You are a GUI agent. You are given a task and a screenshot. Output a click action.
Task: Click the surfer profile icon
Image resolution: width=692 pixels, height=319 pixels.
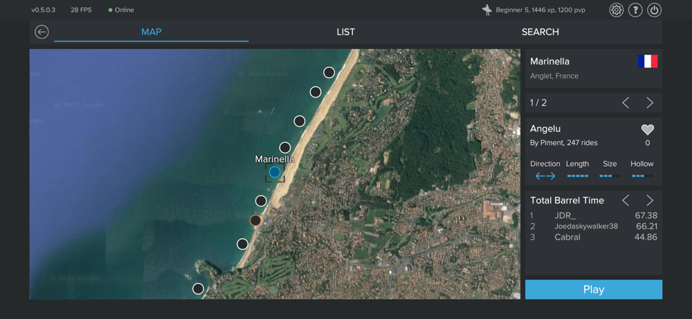[486, 10]
